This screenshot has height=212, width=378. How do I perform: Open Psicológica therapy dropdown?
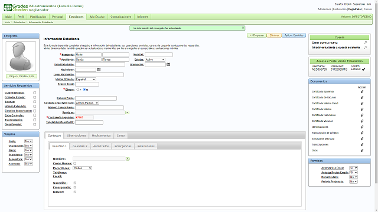(28, 155)
